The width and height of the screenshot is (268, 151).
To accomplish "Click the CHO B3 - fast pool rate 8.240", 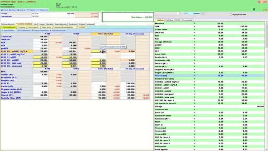I will pos(99,63).
